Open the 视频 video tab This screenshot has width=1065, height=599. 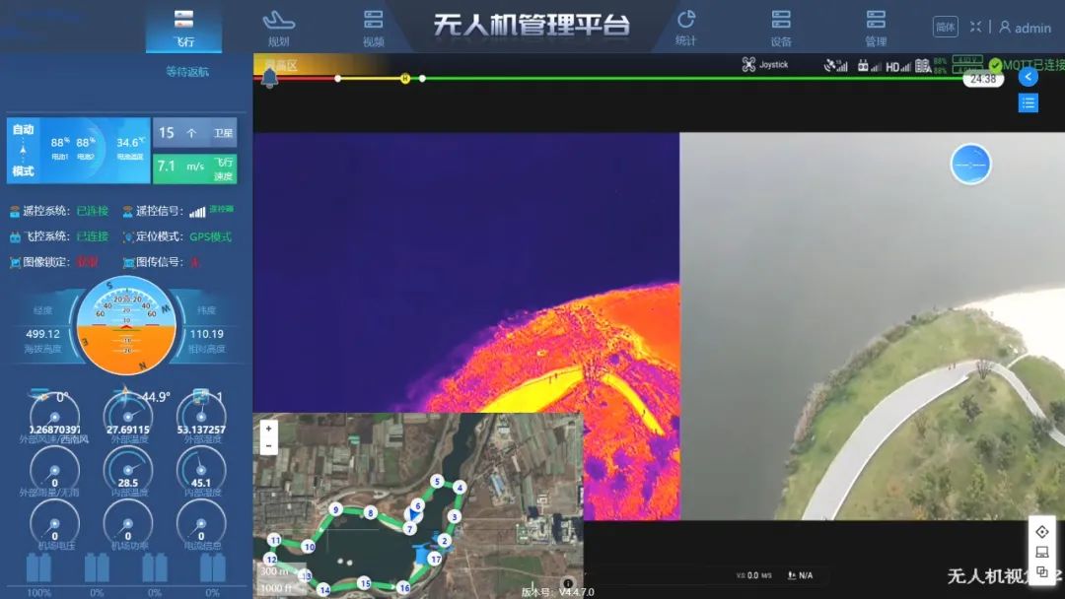click(x=373, y=28)
